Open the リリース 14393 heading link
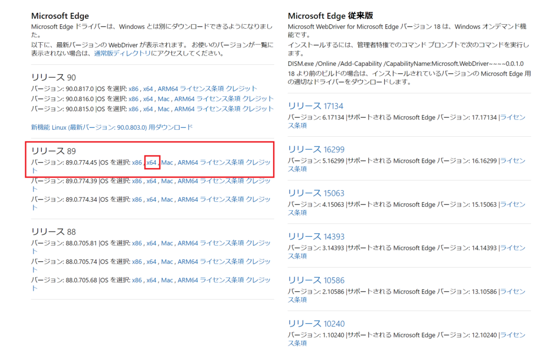Screen dimensions: 554x351 [316, 236]
